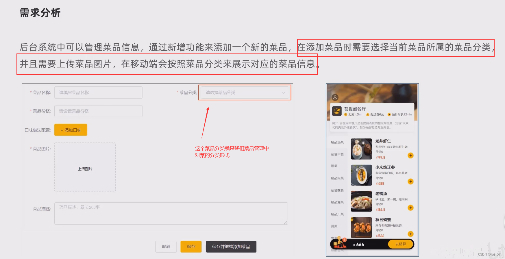Viewport: 505px width, 259px height.
Task: Focus the 请填写菜品名称 input field
Action: 98,92
